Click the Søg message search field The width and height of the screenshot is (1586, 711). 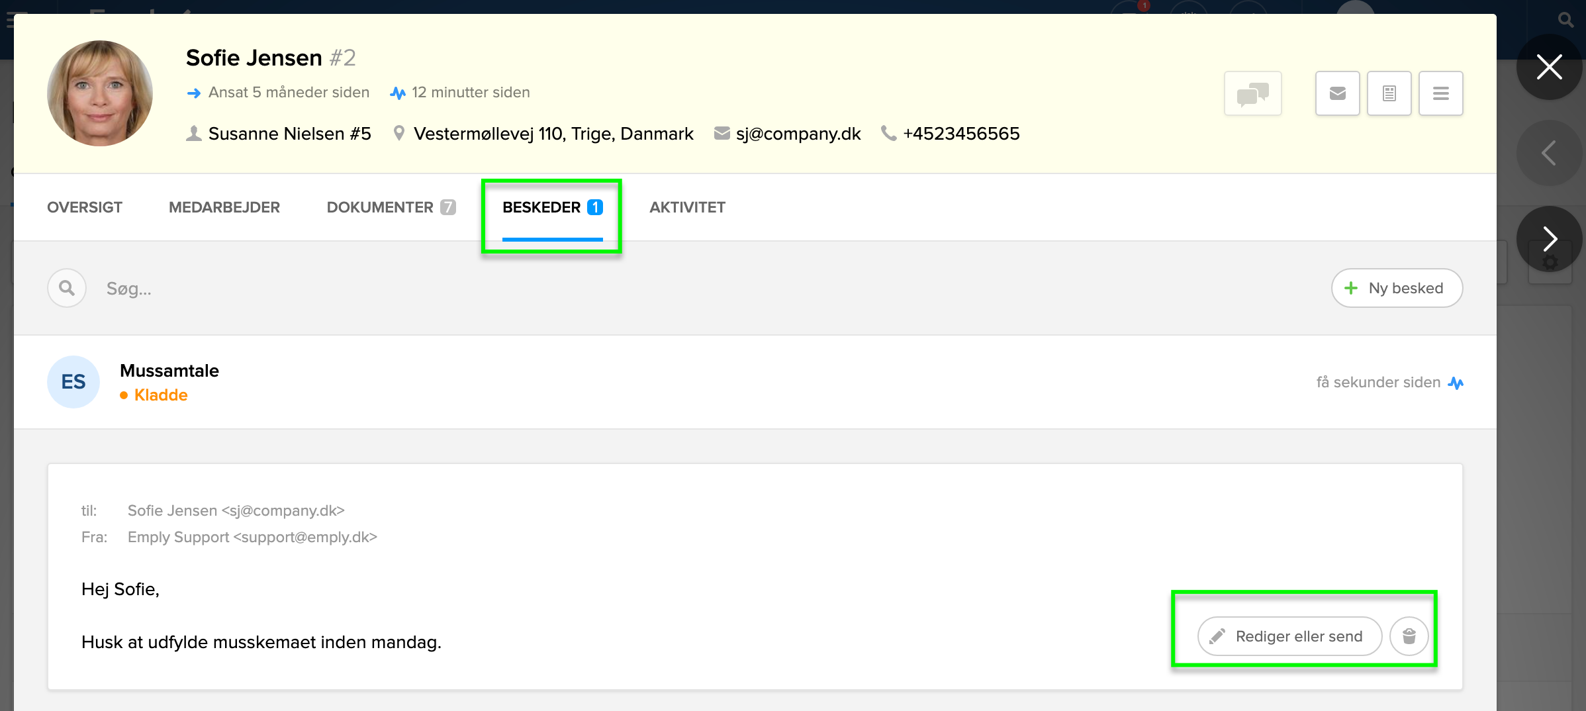point(397,289)
